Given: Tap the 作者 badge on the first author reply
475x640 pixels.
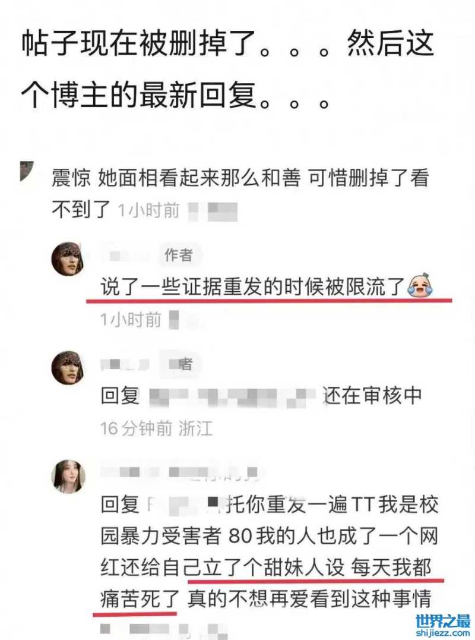Looking at the screenshot, I should [x=179, y=255].
